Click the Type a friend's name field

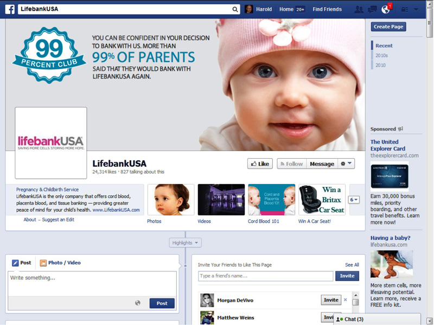(265, 276)
